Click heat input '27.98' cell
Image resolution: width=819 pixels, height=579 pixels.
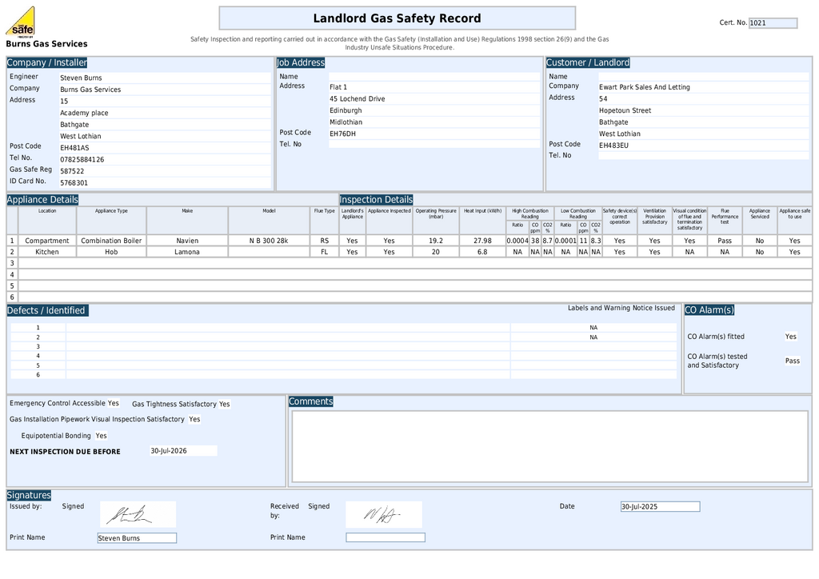(x=482, y=241)
